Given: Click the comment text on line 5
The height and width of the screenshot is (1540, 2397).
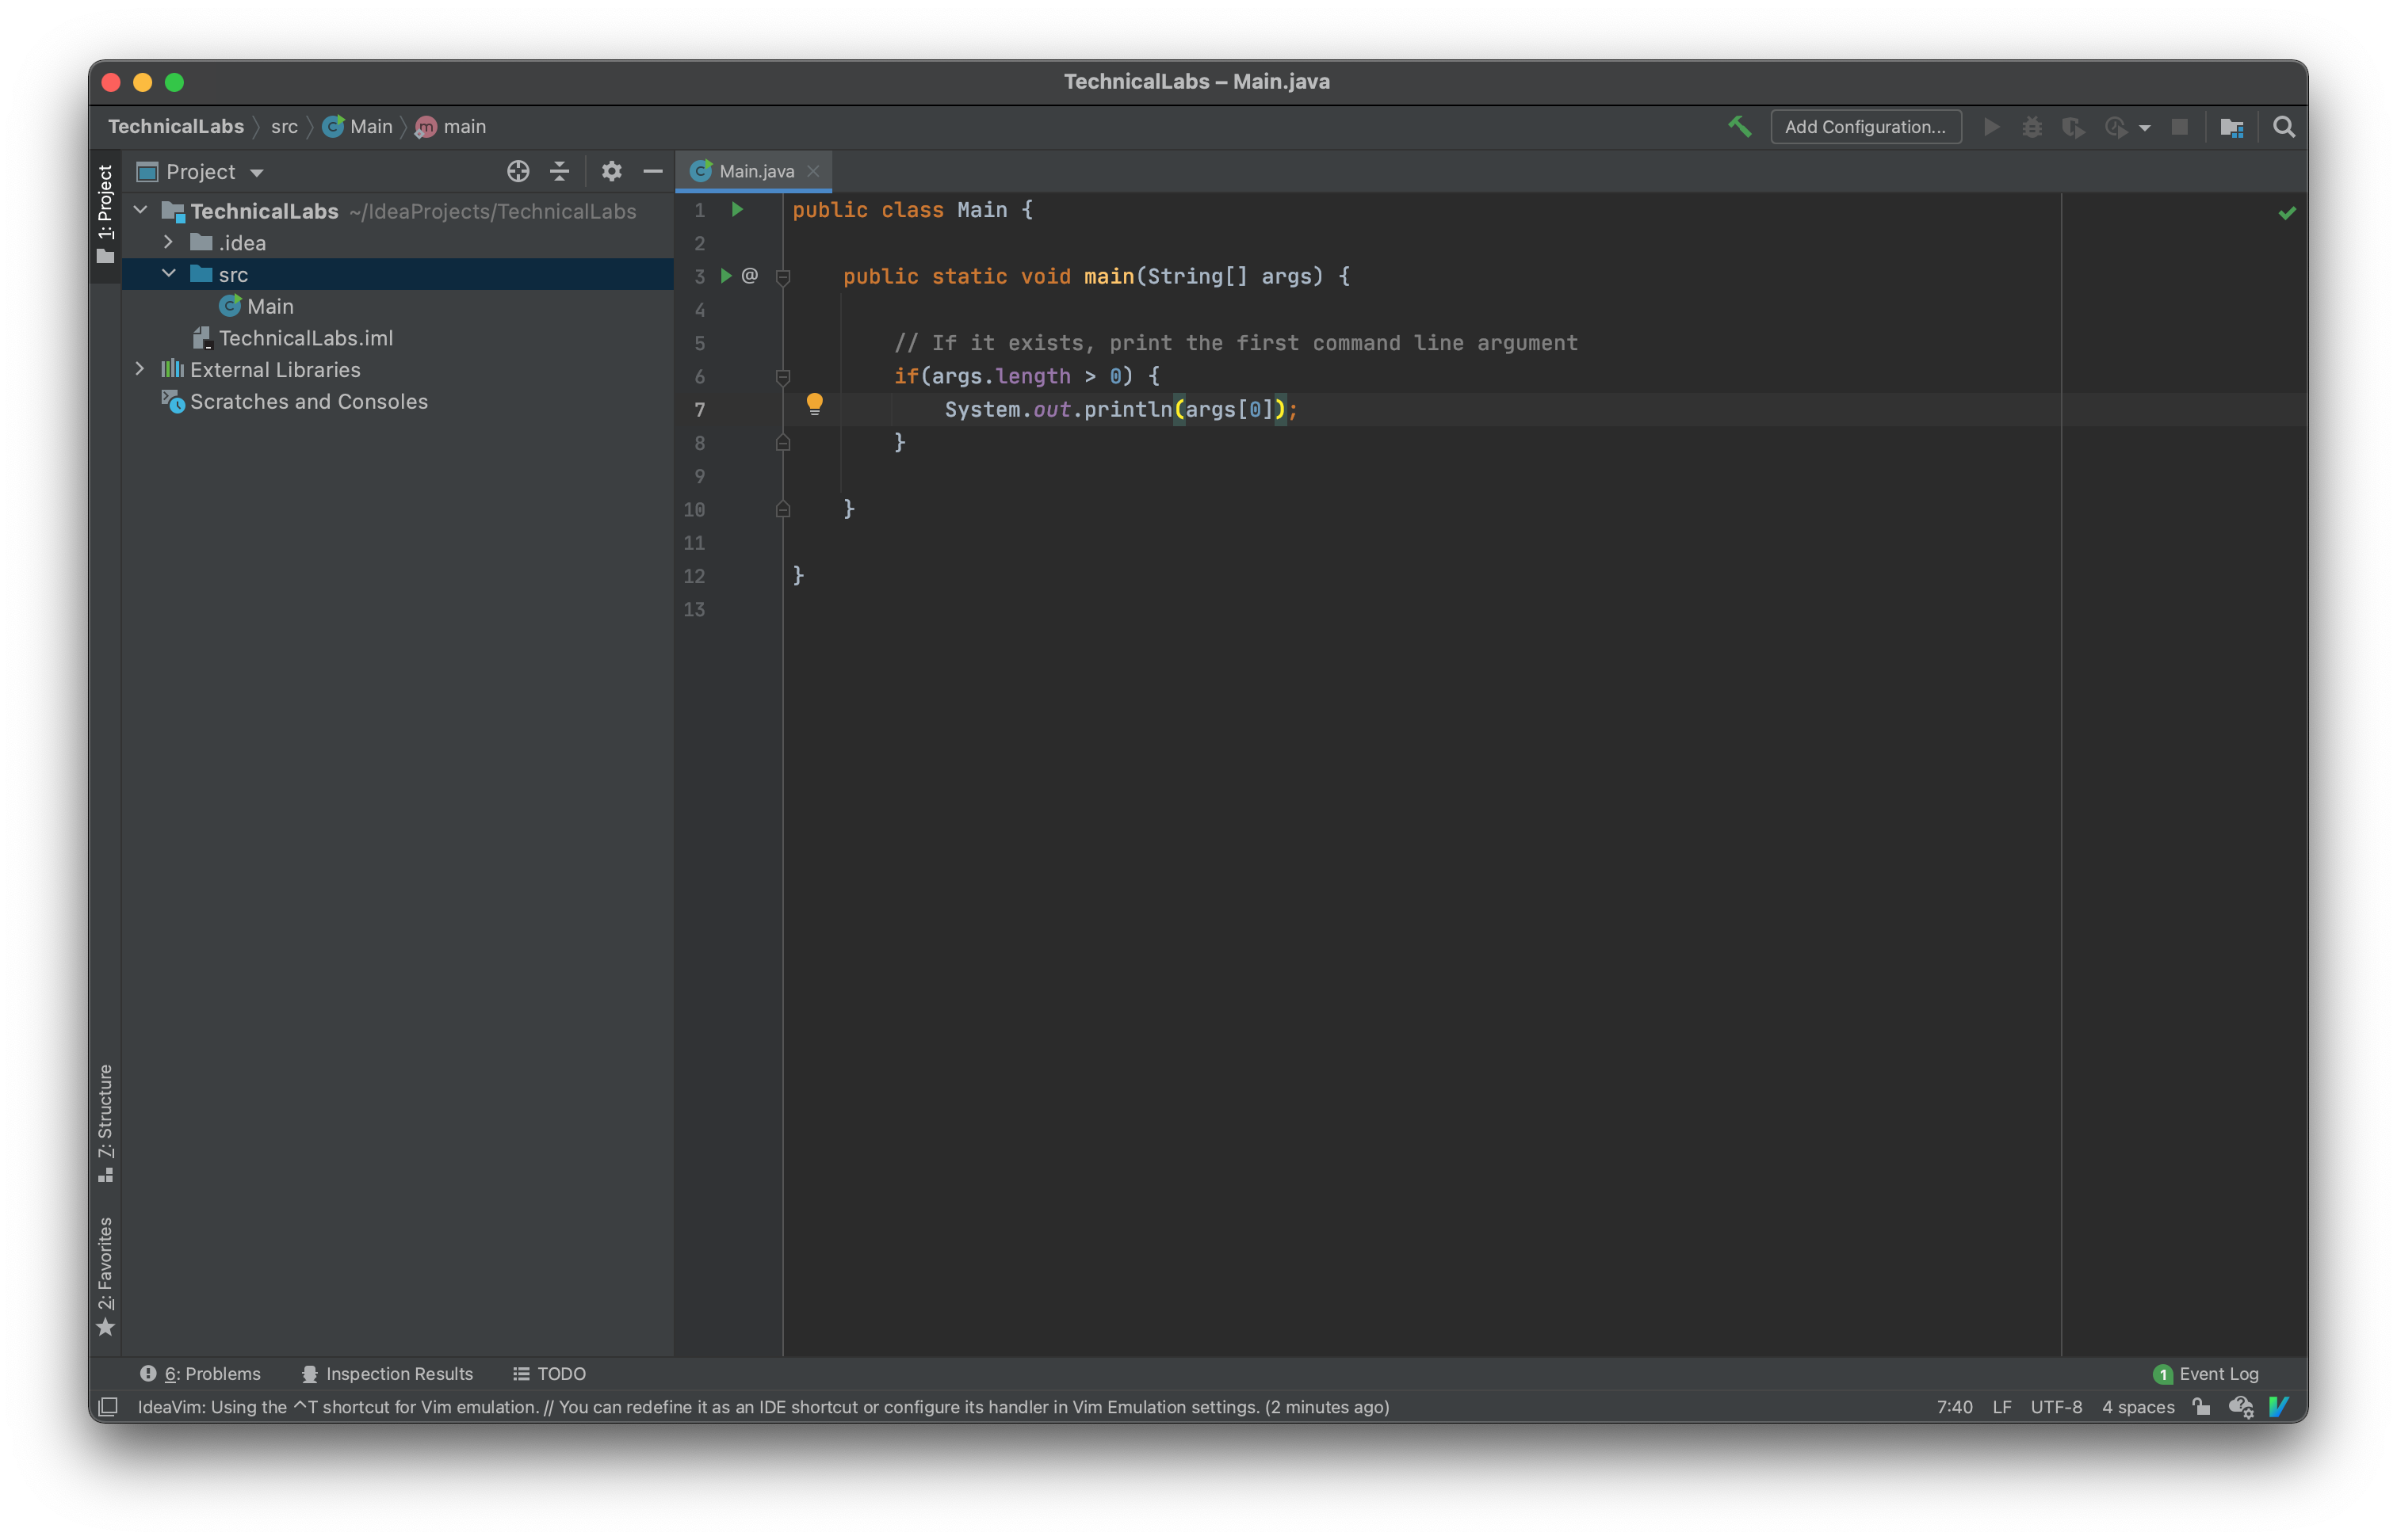Looking at the screenshot, I should tap(1236, 343).
